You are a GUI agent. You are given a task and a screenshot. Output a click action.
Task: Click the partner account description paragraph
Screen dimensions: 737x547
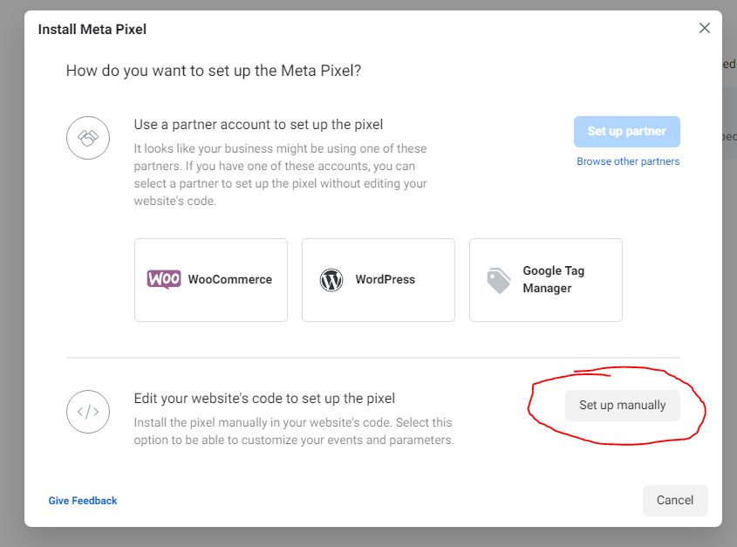point(281,175)
